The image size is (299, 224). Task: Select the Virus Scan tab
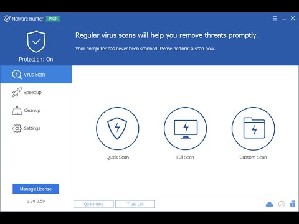point(36,75)
